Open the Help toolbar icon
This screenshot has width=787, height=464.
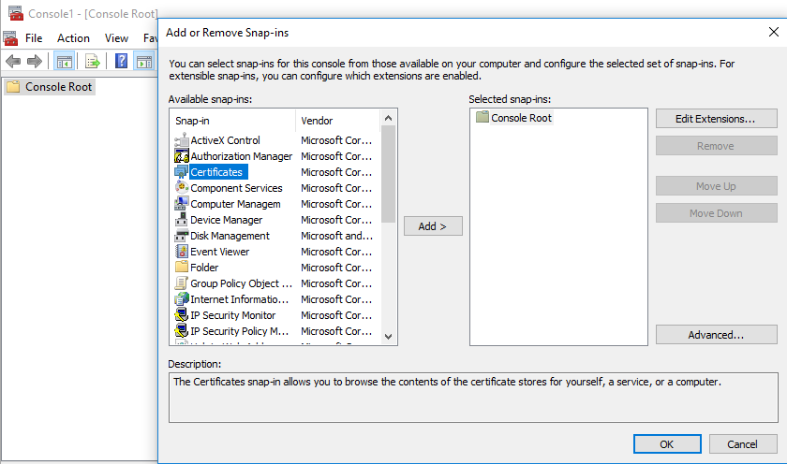click(x=121, y=61)
